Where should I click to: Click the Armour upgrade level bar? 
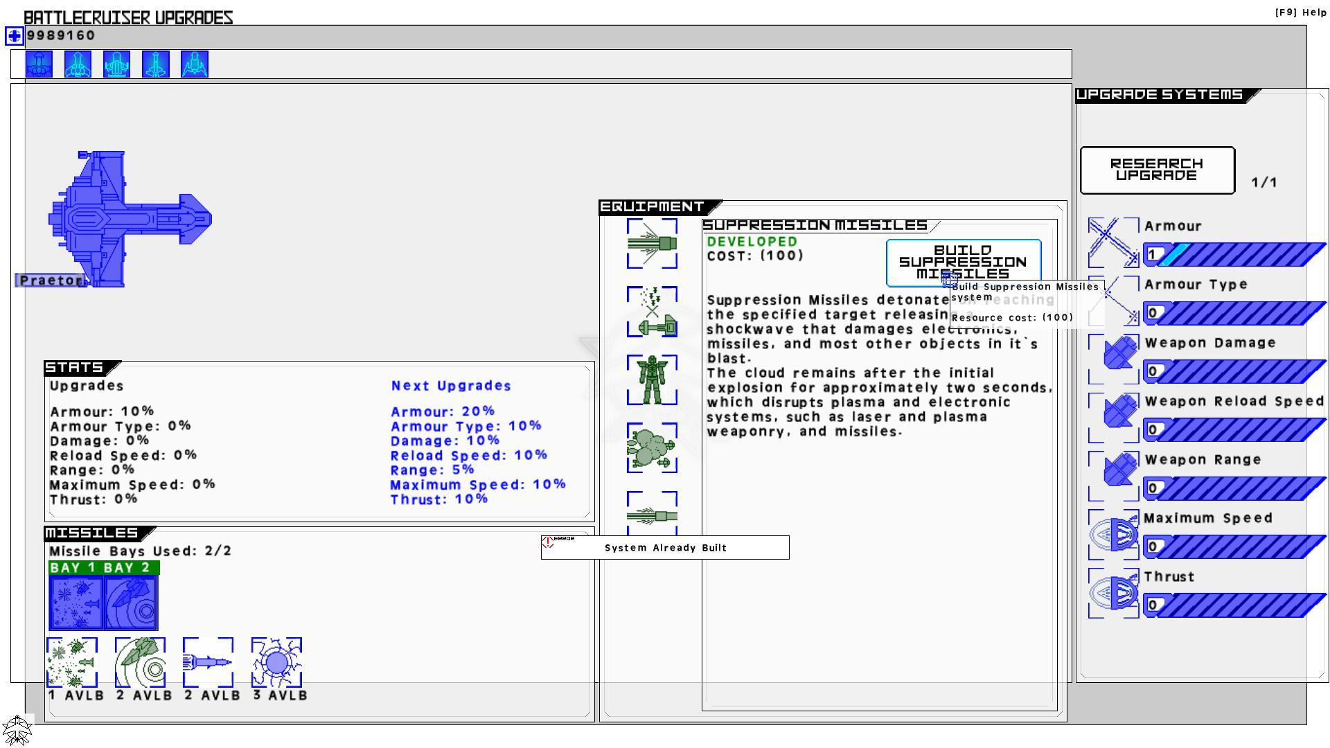(x=1234, y=254)
